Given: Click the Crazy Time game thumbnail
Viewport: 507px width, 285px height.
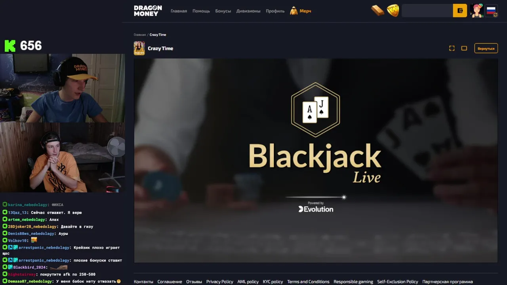Looking at the screenshot, I should click(x=139, y=48).
